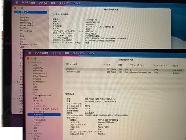The image size is (186, 140).
Task: Select PCI in front window sidebar
Action: (x=35, y=84)
